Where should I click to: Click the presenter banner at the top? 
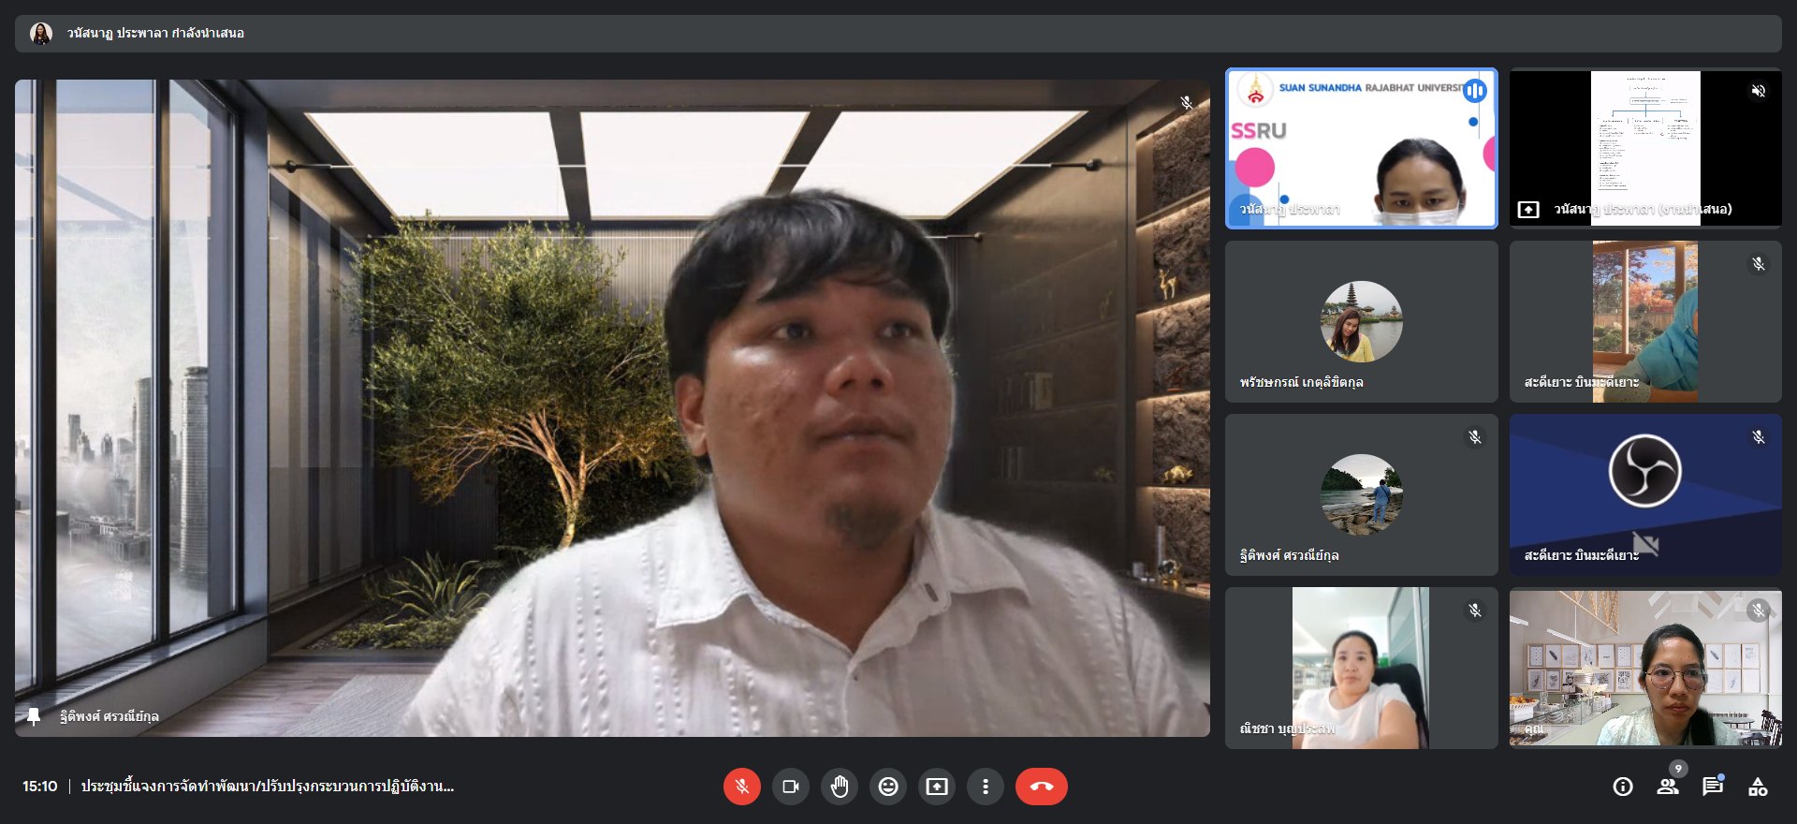click(x=897, y=34)
